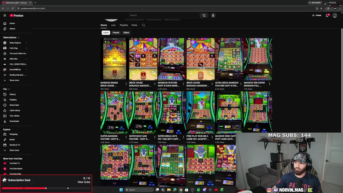Click Ask Gemini button

pos(315,3)
